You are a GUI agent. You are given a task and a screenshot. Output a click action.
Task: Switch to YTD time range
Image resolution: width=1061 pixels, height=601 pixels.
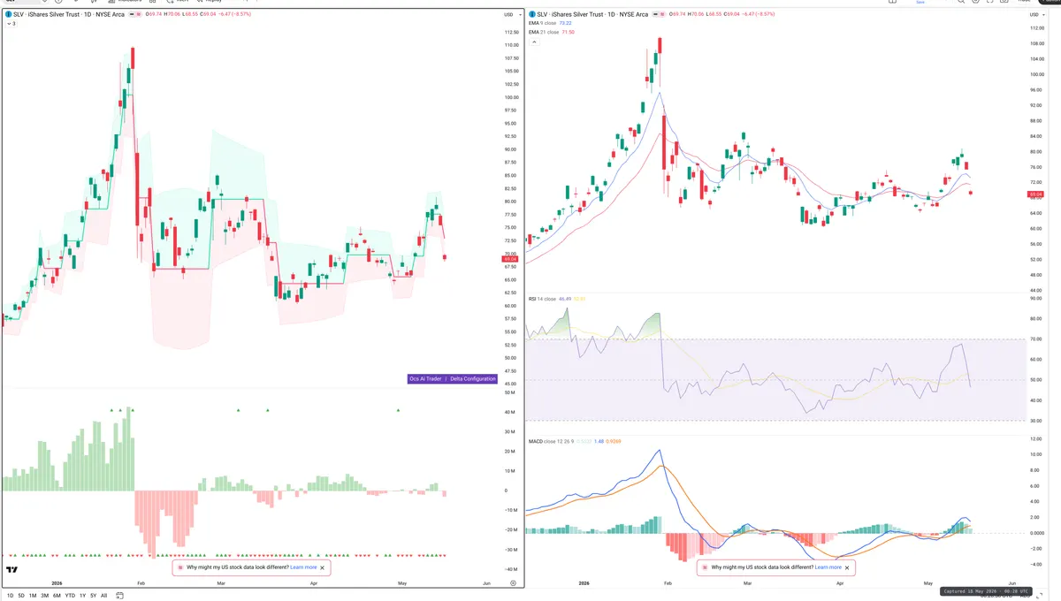click(x=70, y=596)
